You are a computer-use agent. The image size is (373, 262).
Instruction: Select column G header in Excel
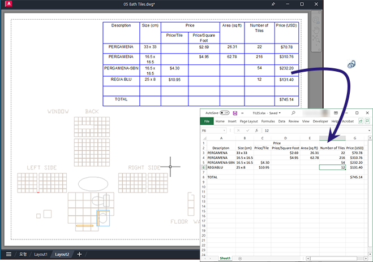355,138
